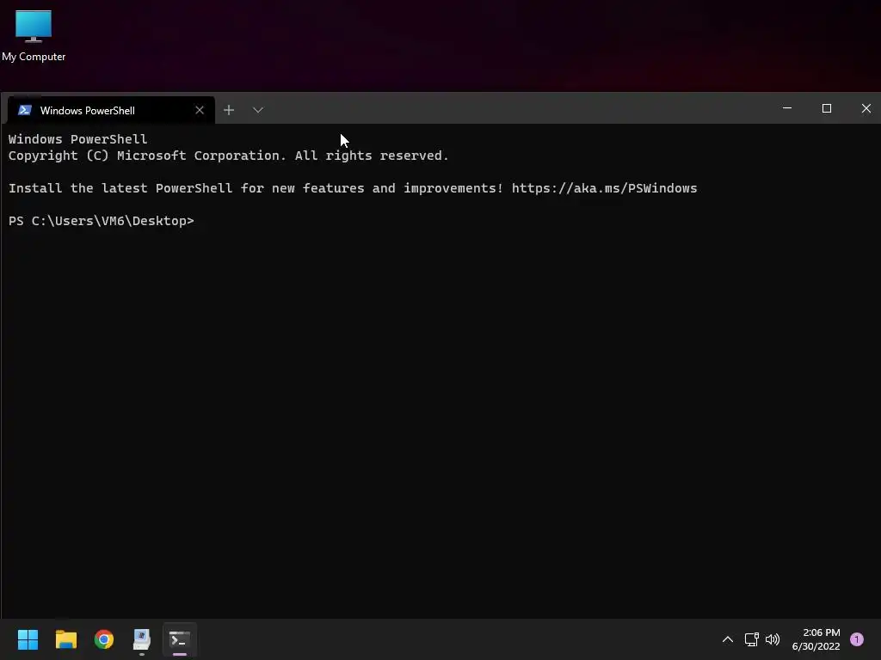
Task: Maximize the Windows Terminal window
Action: click(827, 107)
